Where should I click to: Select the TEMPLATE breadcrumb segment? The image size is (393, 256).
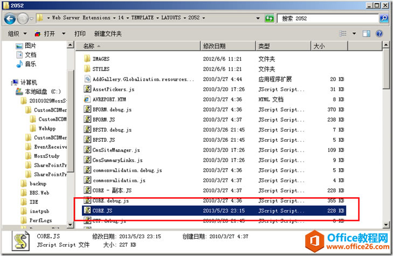[x=142, y=18]
